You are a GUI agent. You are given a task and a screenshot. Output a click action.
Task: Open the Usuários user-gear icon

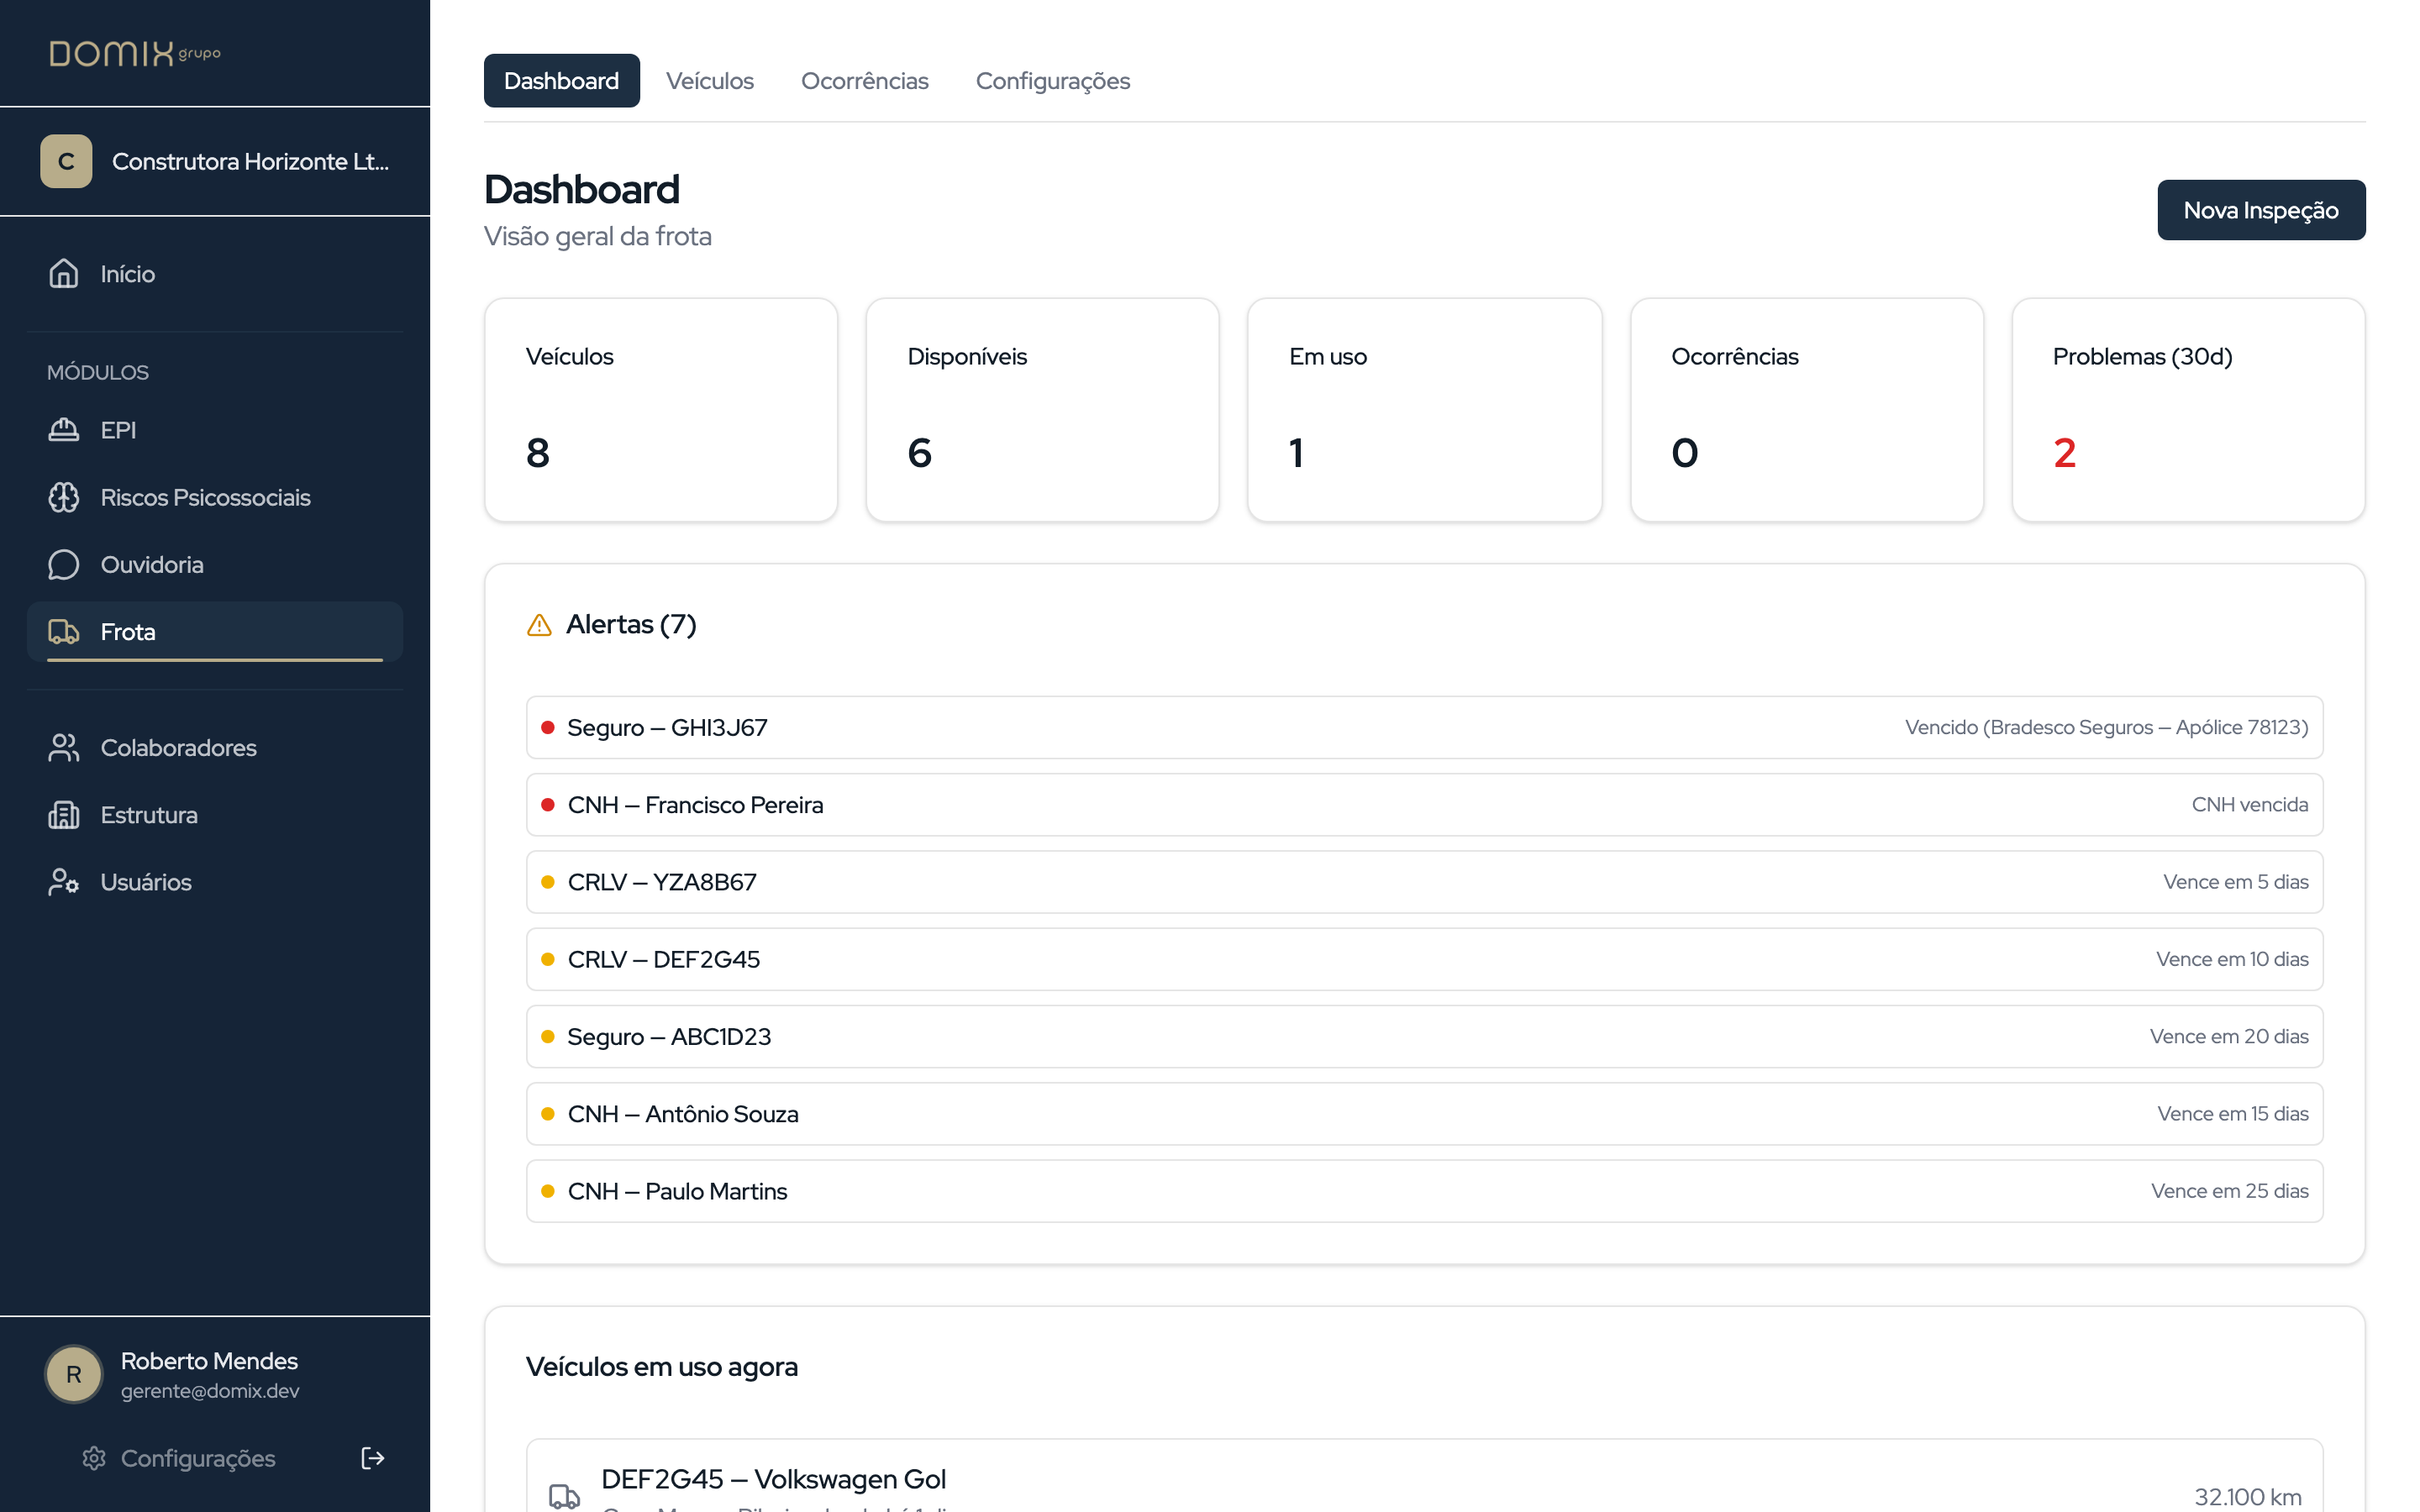coord(64,881)
